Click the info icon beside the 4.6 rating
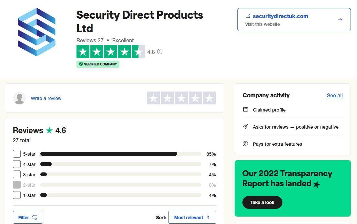The width and height of the screenshot is (357, 224). pos(159,52)
